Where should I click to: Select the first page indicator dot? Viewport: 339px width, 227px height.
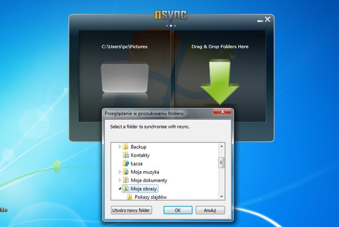[x=167, y=26]
